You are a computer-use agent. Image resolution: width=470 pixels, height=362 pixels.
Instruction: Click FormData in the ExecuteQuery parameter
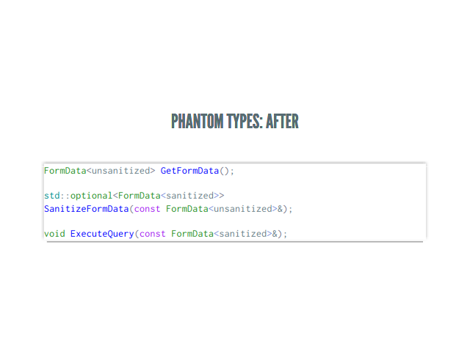pos(192,234)
